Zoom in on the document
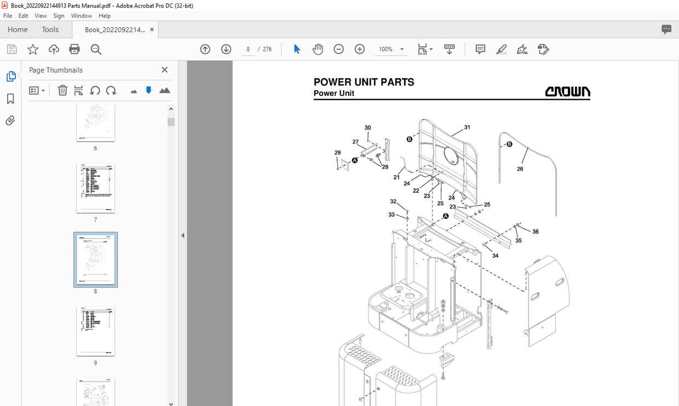 click(x=360, y=49)
